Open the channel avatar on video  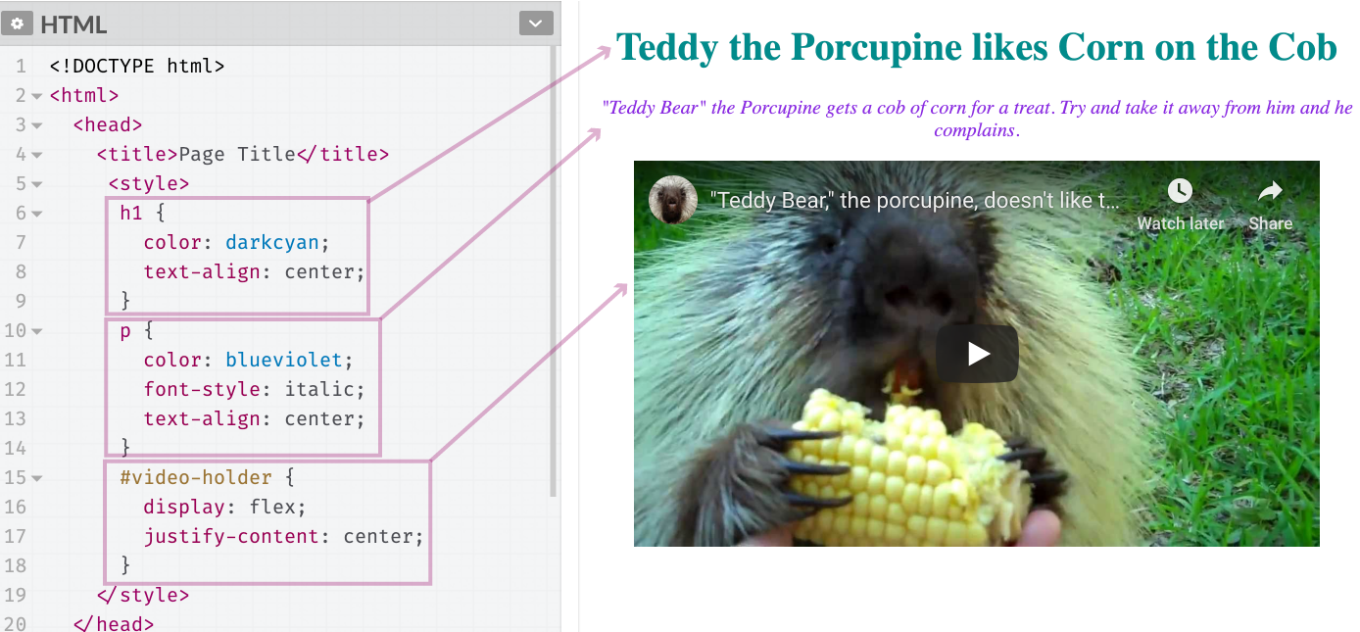[x=673, y=200]
